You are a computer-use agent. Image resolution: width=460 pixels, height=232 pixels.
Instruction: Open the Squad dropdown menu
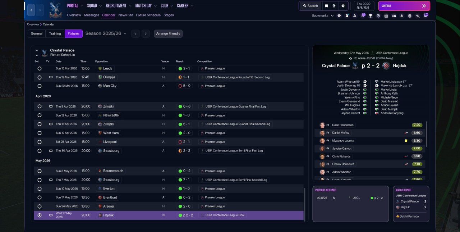(x=95, y=6)
